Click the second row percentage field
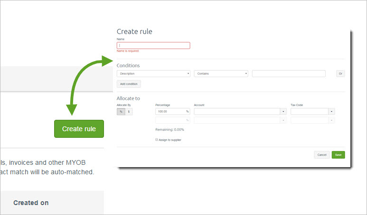The width and height of the screenshot is (367, 215). pyautogui.click(x=170, y=120)
